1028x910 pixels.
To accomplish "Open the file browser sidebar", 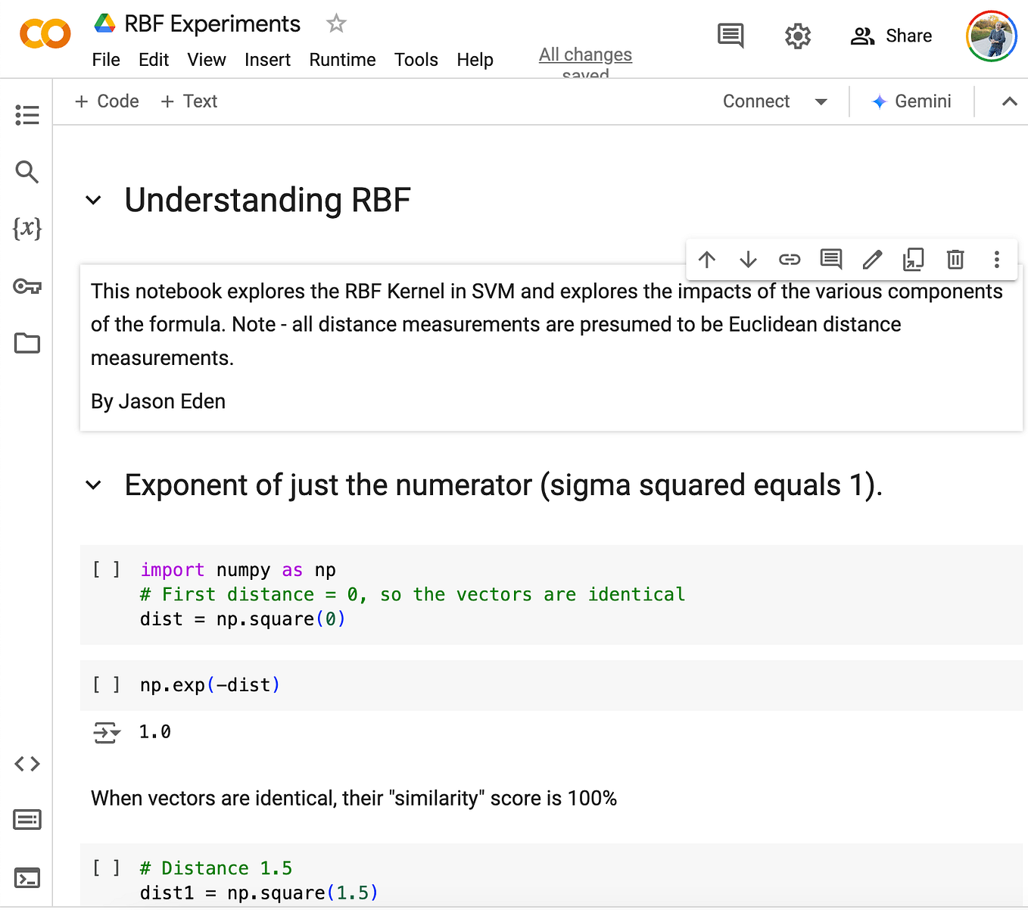I will (x=27, y=343).
